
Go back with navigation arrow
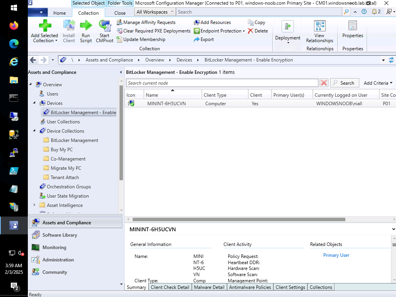click(33, 60)
